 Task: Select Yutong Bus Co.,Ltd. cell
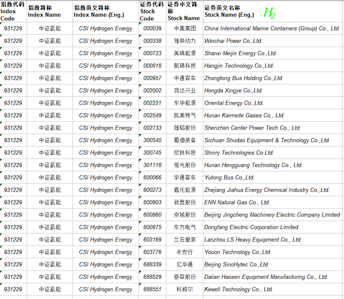click(273, 177)
